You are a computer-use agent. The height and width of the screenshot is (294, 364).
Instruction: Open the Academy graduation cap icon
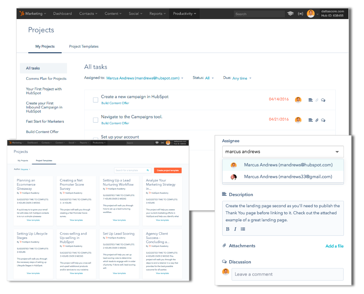290,13
